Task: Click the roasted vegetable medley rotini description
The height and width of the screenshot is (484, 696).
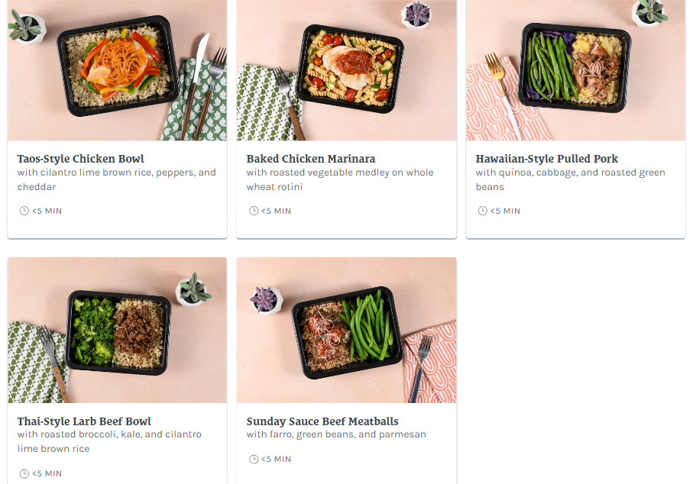Action: click(x=340, y=179)
